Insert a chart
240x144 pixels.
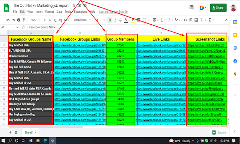(x=196, y=20)
